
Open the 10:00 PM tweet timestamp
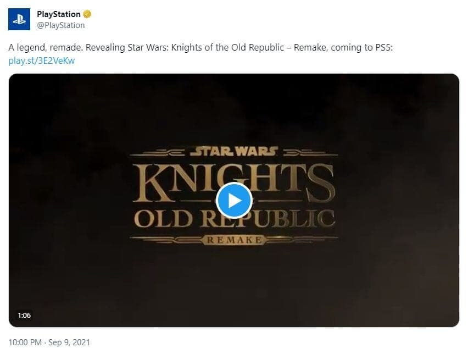pyautogui.click(x=25, y=342)
